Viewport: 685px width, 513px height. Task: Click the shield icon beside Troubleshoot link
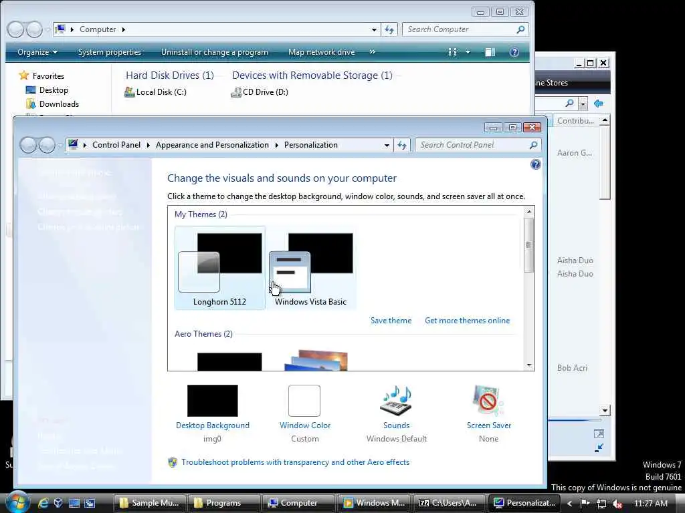tap(173, 462)
